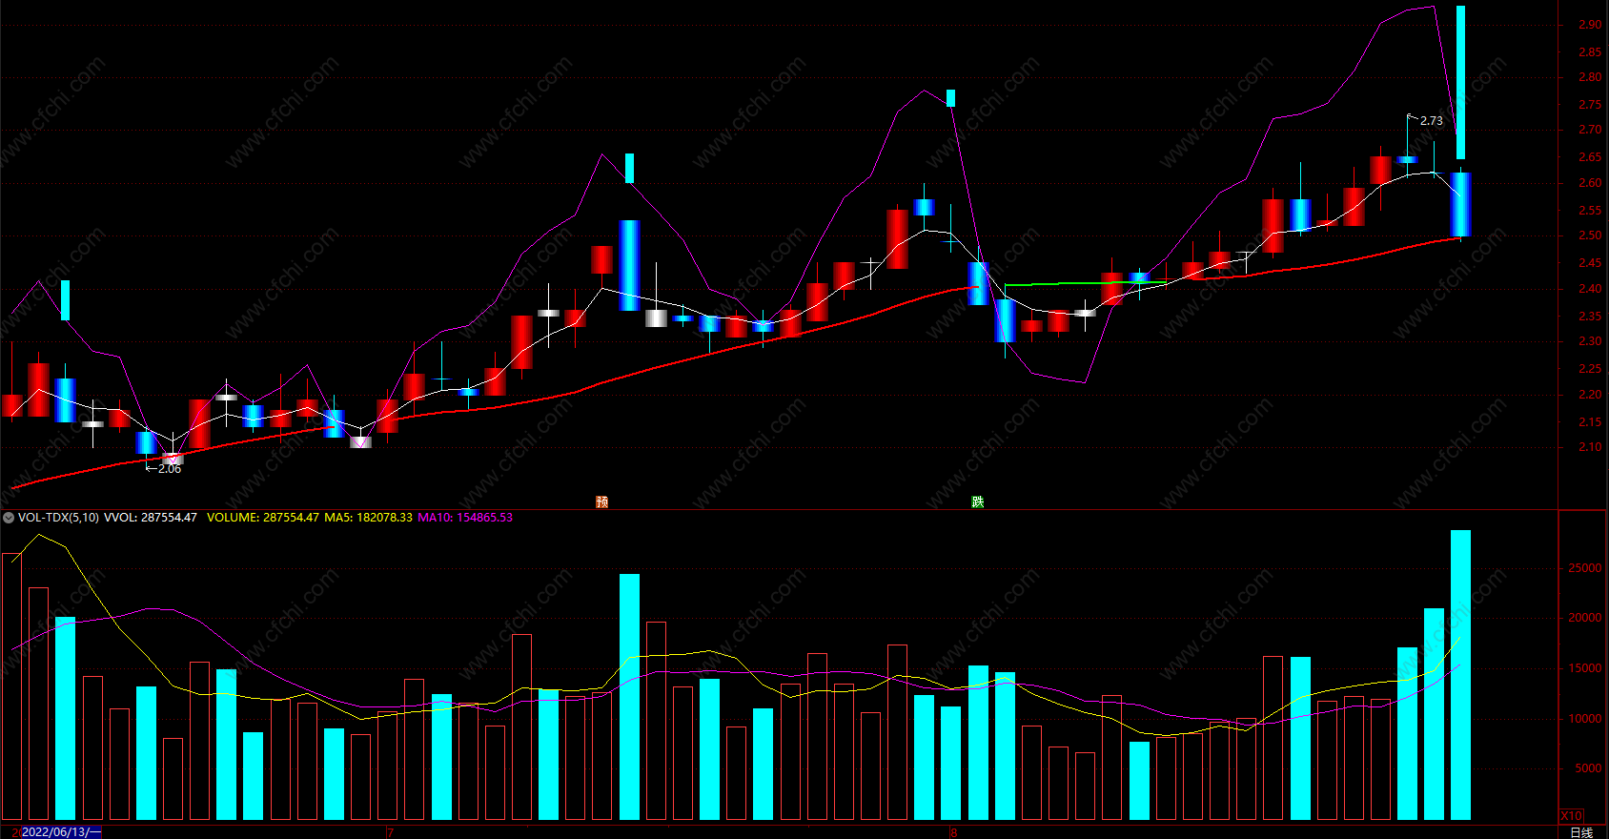1609x839 pixels.
Task: Click the MA5: 182078.33 value
Action: (369, 518)
